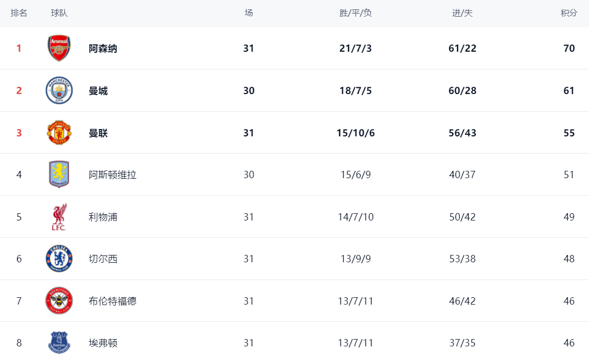Click the Arsenal club crest
The height and width of the screenshot is (361, 589).
59,49
